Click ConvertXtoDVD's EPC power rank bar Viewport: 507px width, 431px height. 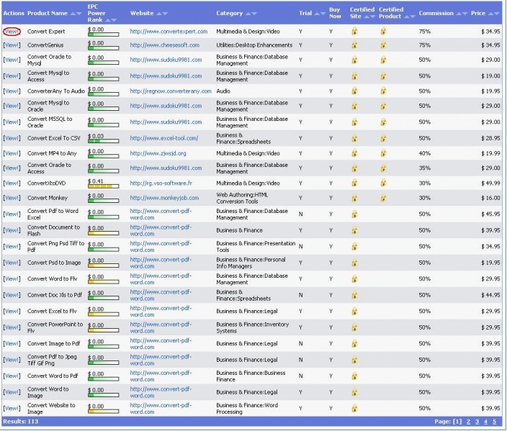coord(103,186)
